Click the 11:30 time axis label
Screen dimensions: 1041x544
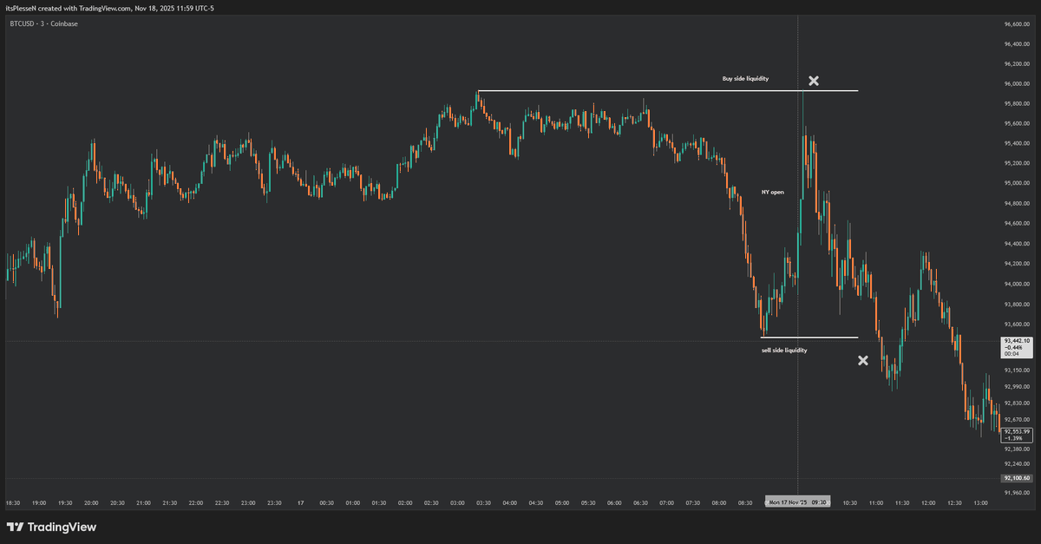point(901,502)
